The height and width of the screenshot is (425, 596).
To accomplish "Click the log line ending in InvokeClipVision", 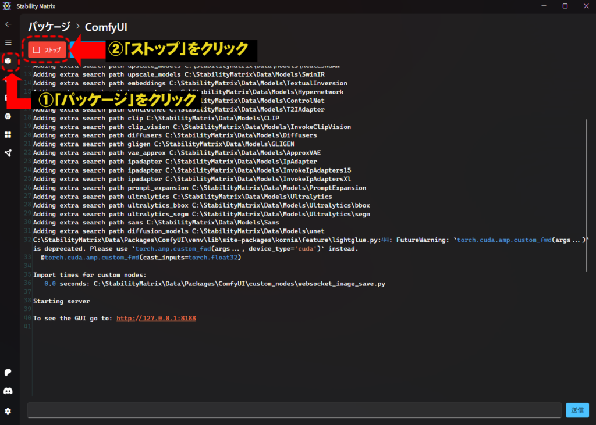I will pos(192,127).
